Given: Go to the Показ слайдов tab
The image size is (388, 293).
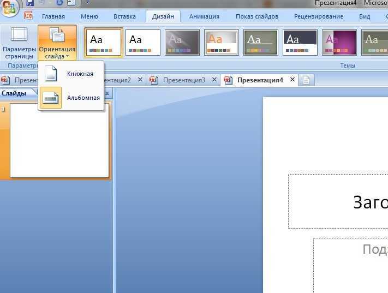Looking at the screenshot, I should click(x=257, y=16).
